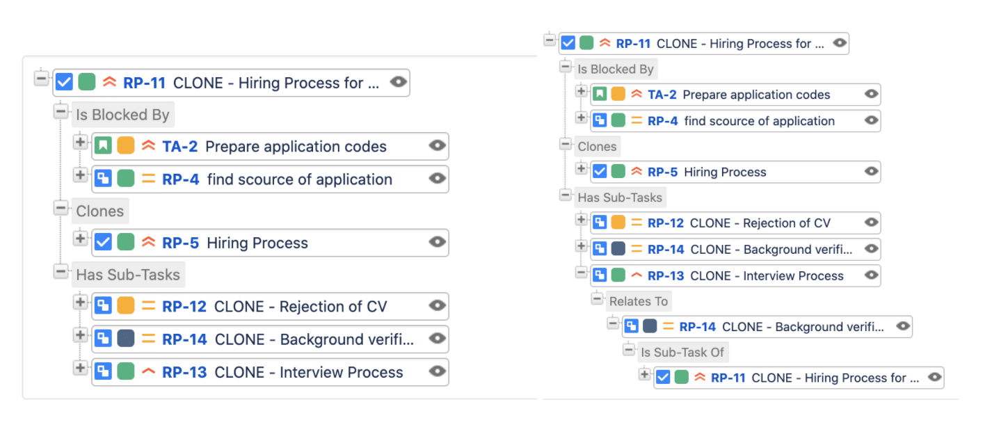The image size is (992, 434).
Task: Click the highest priority arrows on RP-5 in left tree
Action: (148, 243)
